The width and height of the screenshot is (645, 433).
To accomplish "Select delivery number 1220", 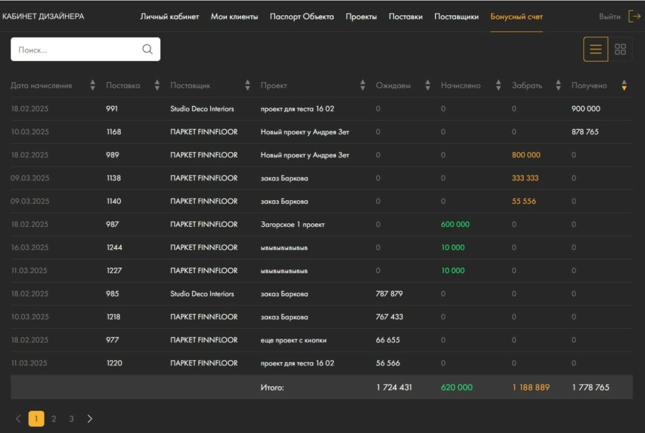I will pyautogui.click(x=114, y=363).
